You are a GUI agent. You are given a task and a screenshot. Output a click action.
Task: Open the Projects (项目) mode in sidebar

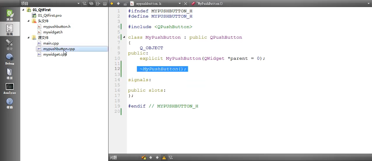click(x=10, y=73)
